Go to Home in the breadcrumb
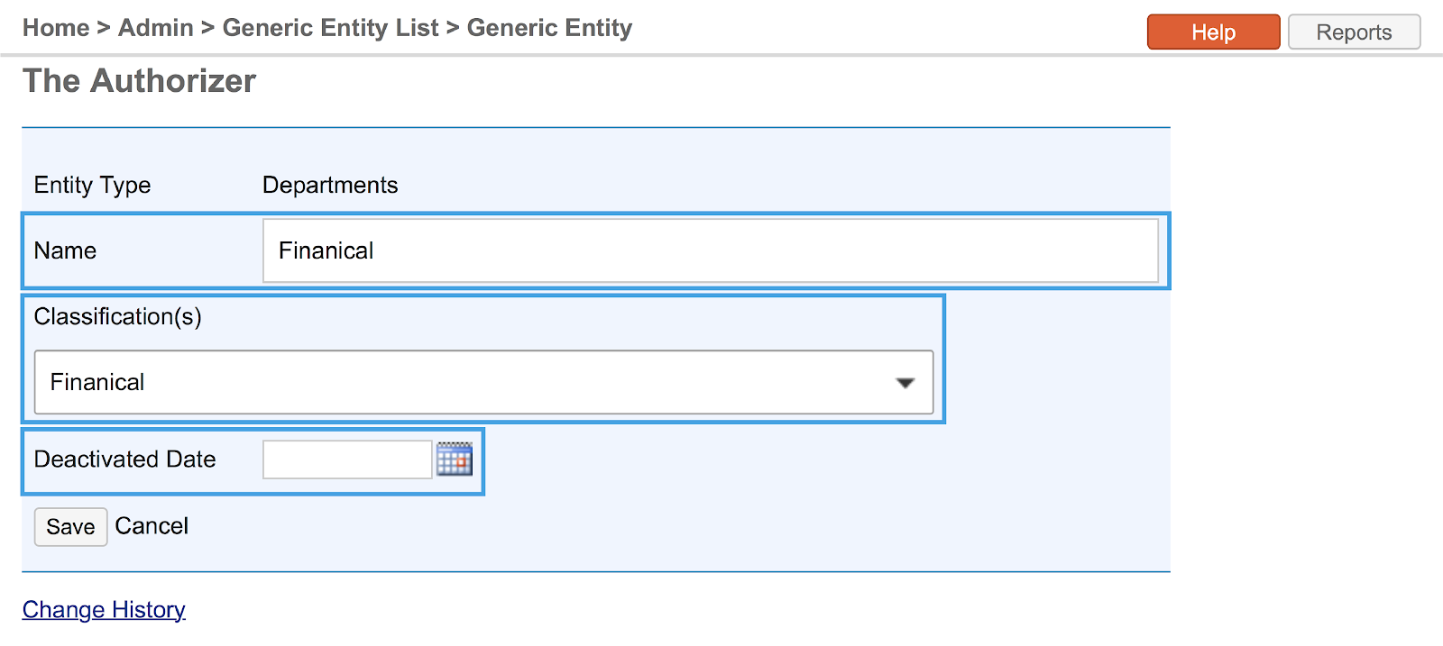This screenshot has height=646, width=1443. 56,28
